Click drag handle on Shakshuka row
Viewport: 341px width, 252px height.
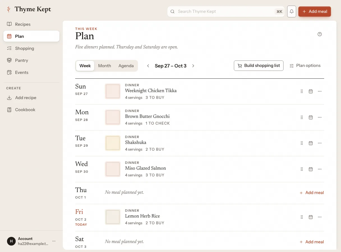[302, 143]
